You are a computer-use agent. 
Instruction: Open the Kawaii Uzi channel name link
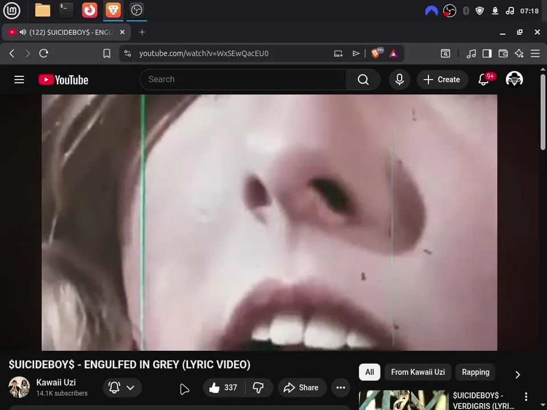pos(56,383)
